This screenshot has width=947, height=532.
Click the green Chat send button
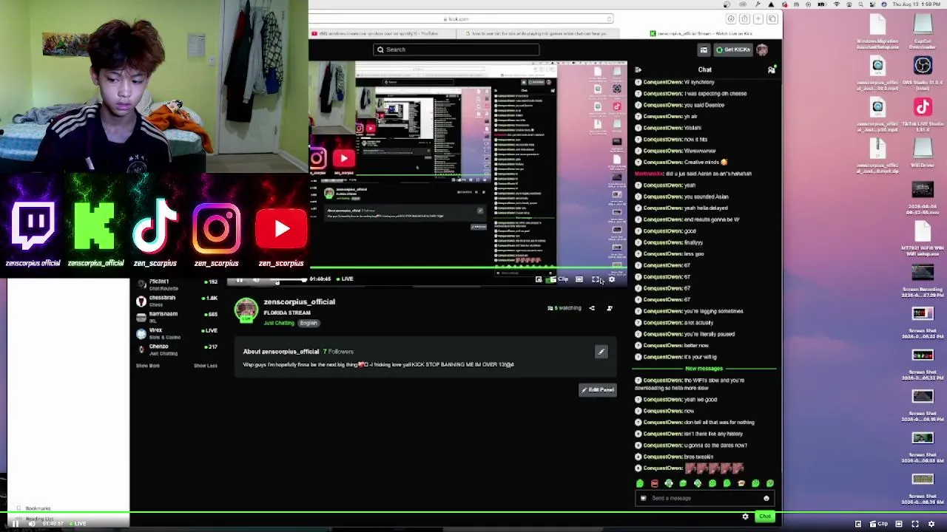(x=765, y=516)
